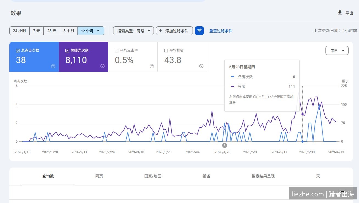Click the 2026/3/10 axis date label

click(x=136, y=152)
